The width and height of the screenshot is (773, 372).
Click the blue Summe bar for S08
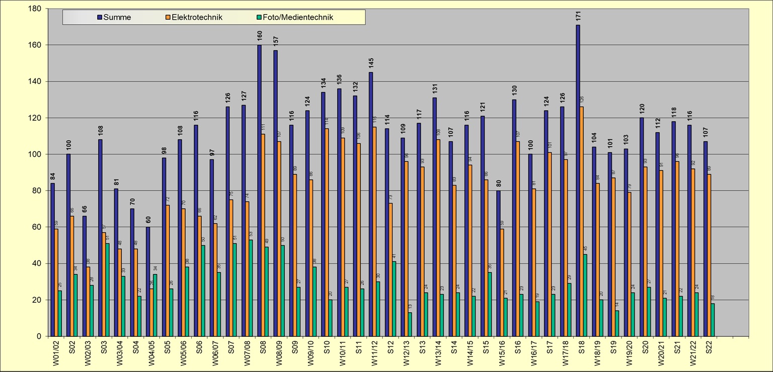tap(260, 191)
